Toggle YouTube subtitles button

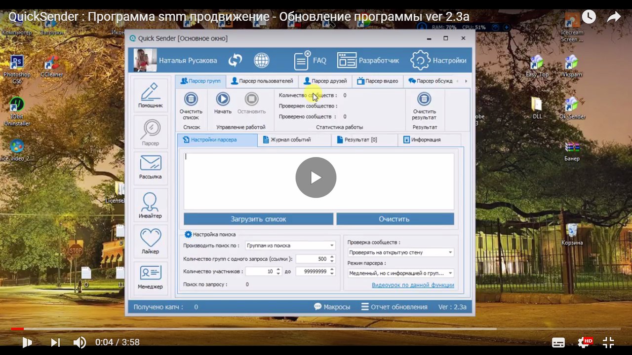point(558,342)
